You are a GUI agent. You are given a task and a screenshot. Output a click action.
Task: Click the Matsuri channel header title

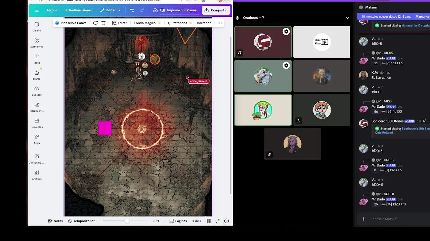[x=371, y=7]
